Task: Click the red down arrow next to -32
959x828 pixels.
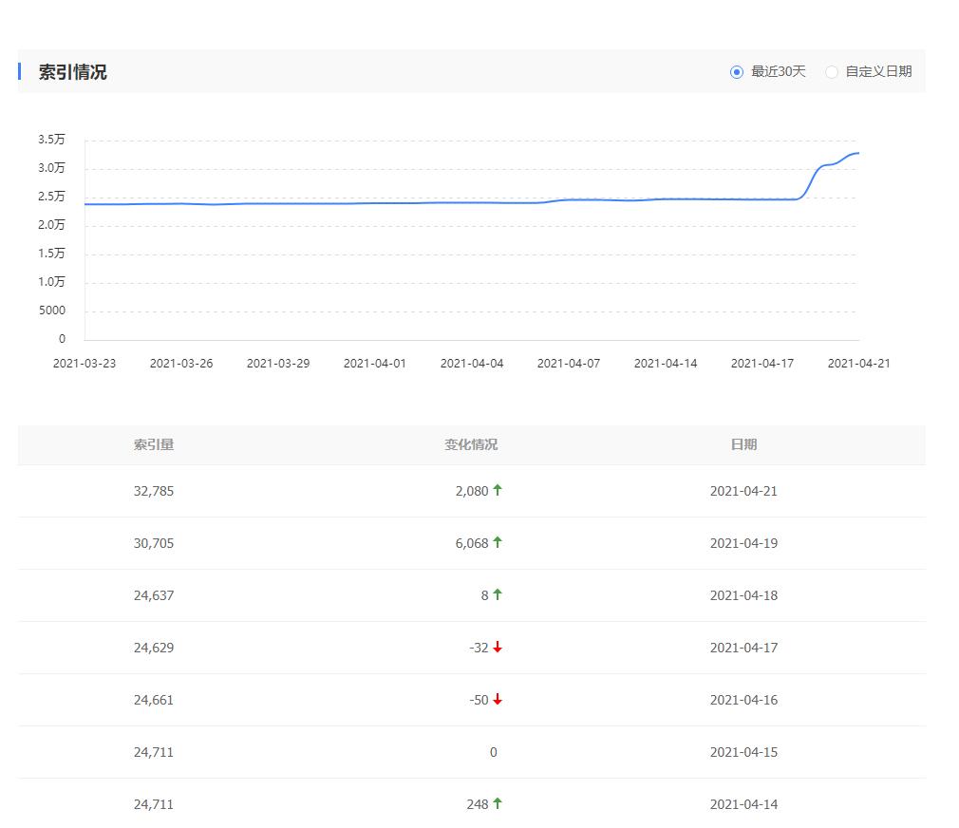Action: coord(498,648)
